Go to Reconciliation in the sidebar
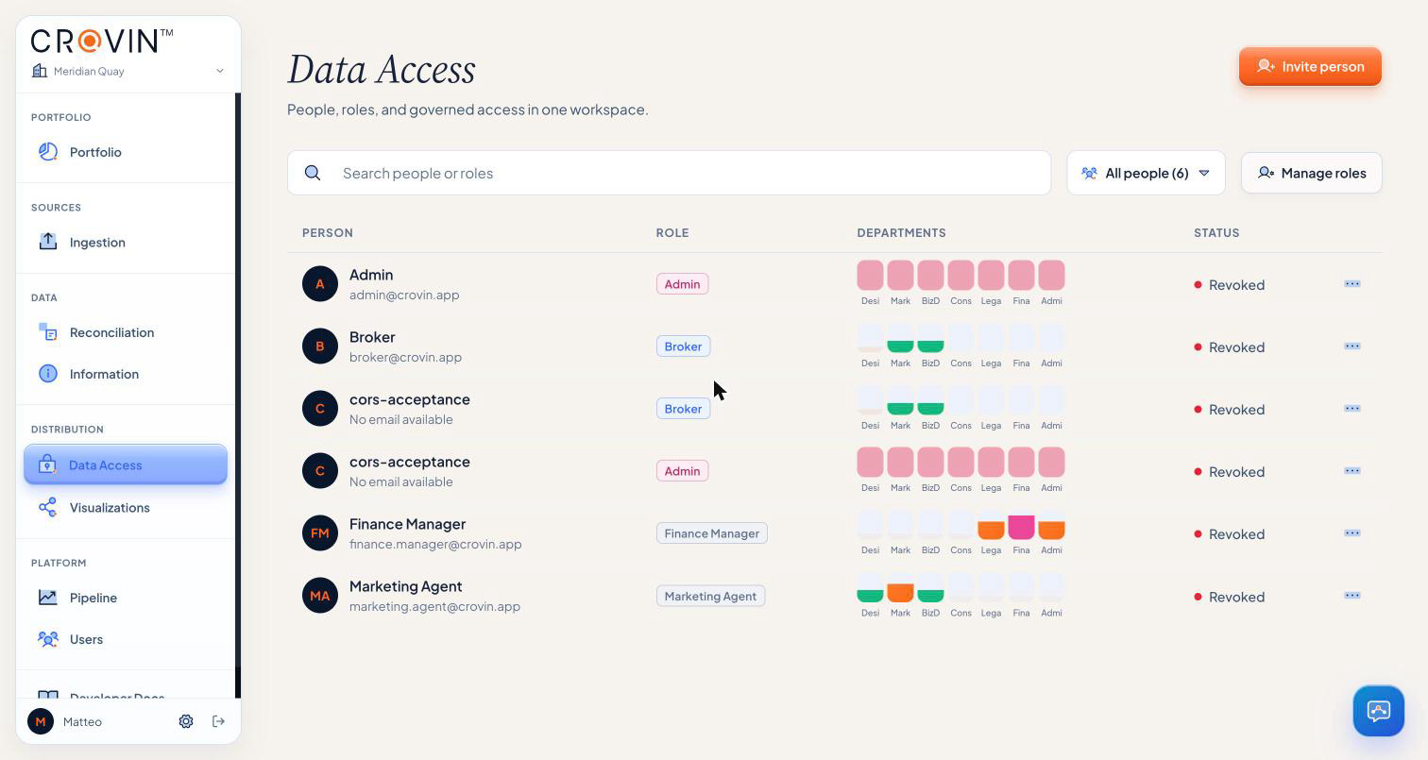Image resolution: width=1428 pixels, height=760 pixels. coord(126,332)
